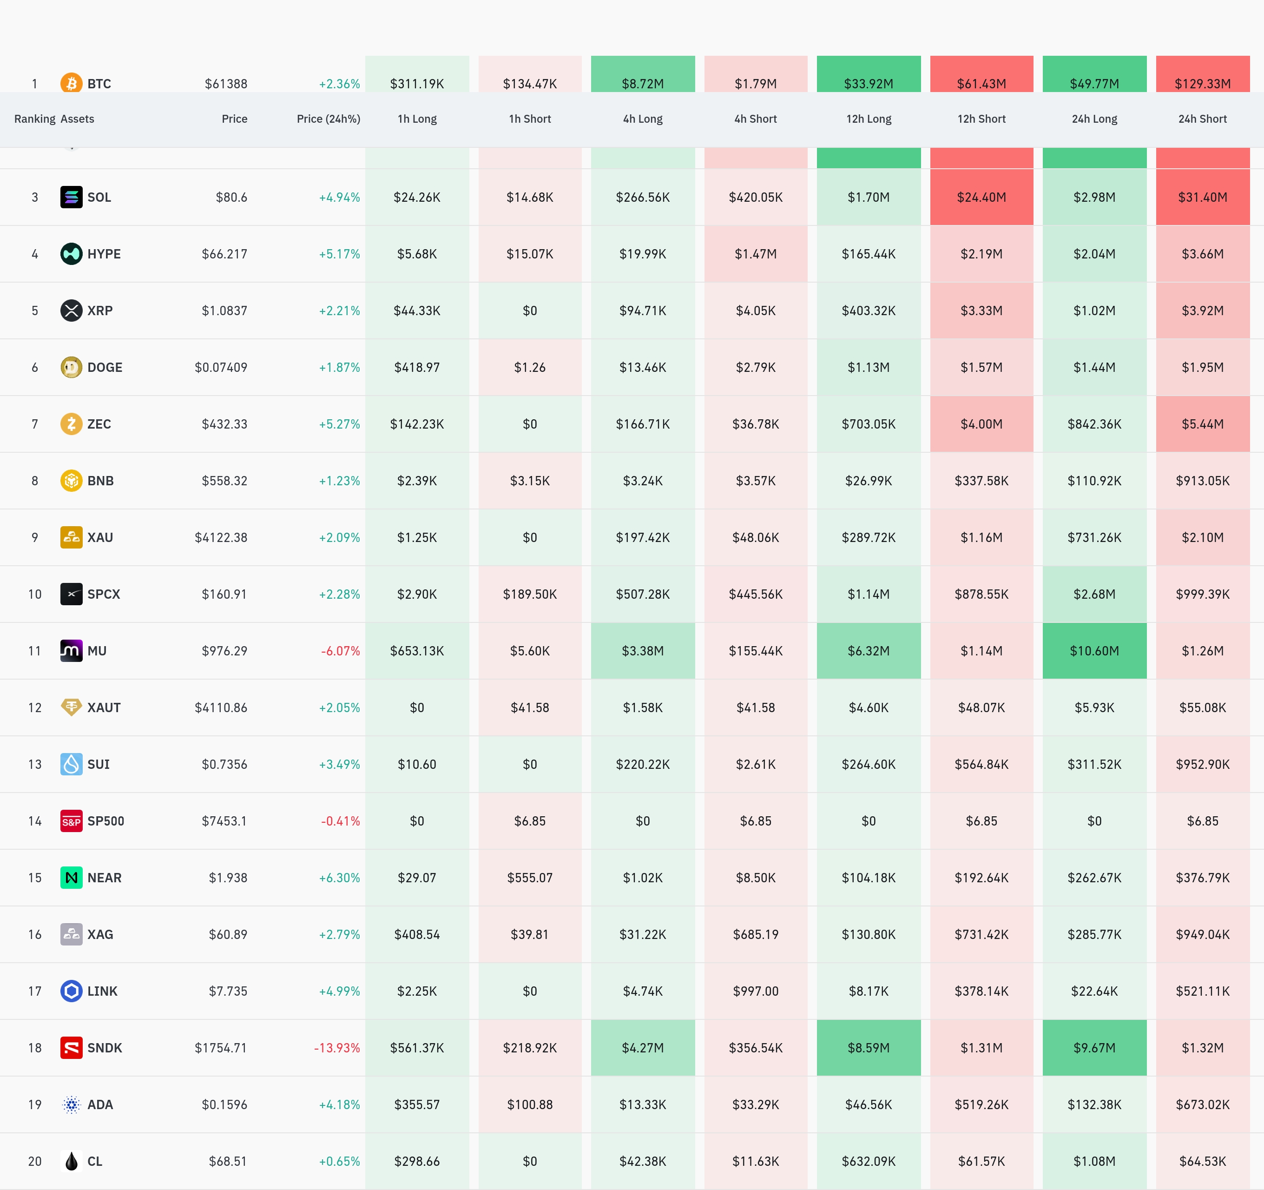The width and height of the screenshot is (1264, 1190).
Task: Select the SNDK red logo icon
Action: click(71, 1048)
